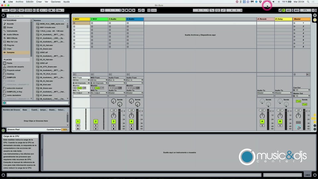Open track 1 MIDI From All Ins dropdown
The width and height of the screenshot is (318, 179).
(x=81, y=80)
